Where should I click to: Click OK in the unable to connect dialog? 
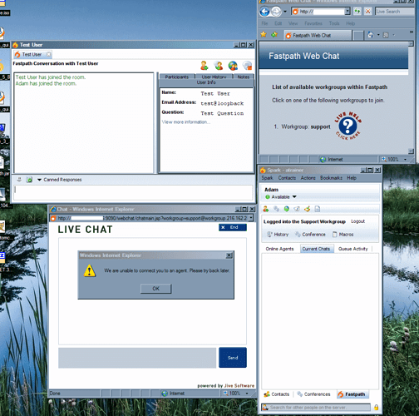(156, 289)
